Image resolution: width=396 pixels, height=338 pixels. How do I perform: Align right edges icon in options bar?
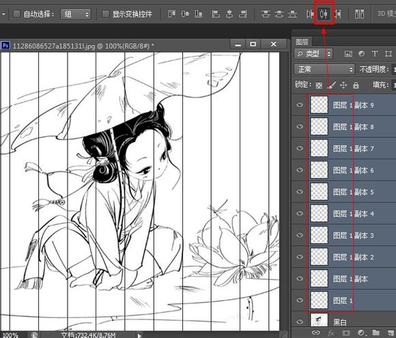click(242, 14)
